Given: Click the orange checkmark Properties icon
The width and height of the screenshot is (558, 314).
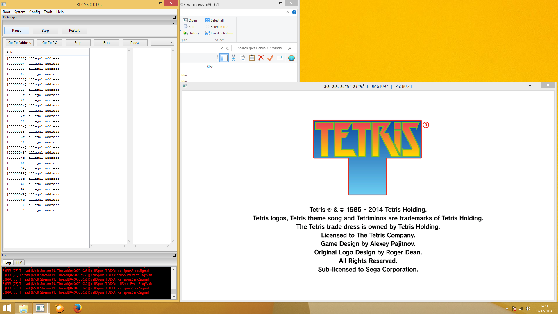Looking at the screenshot, I should click(270, 58).
